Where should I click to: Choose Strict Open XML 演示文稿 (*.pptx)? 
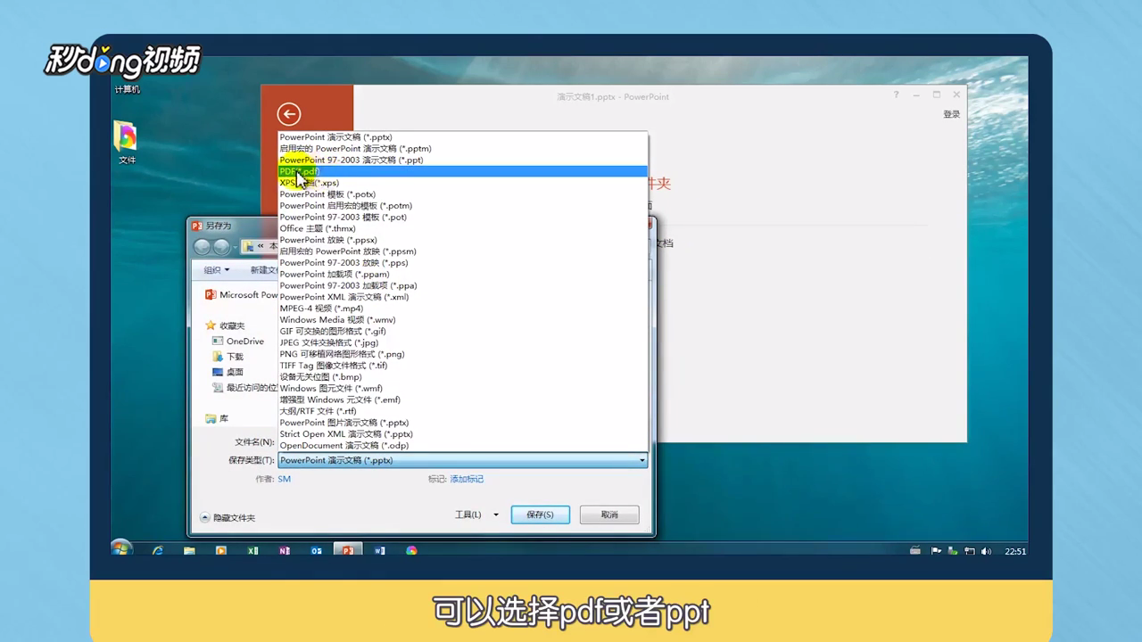coord(462,434)
